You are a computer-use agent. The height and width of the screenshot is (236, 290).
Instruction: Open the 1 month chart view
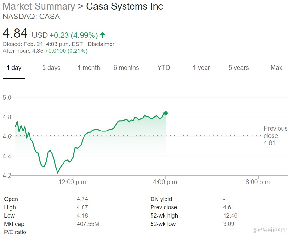(x=89, y=68)
